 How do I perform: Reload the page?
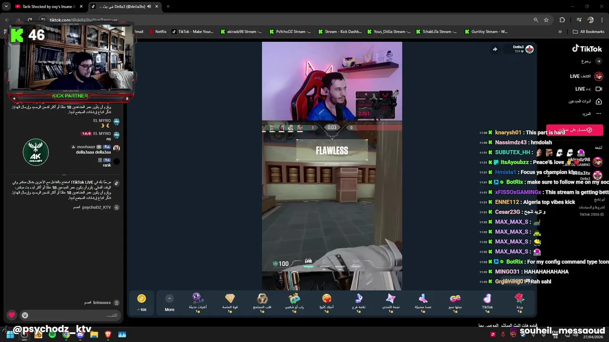click(29, 20)
